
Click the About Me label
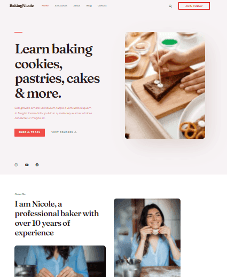pos(20,194)
